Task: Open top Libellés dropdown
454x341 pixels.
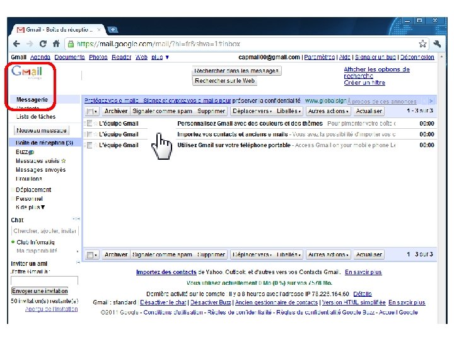Action: pos(289,111)
